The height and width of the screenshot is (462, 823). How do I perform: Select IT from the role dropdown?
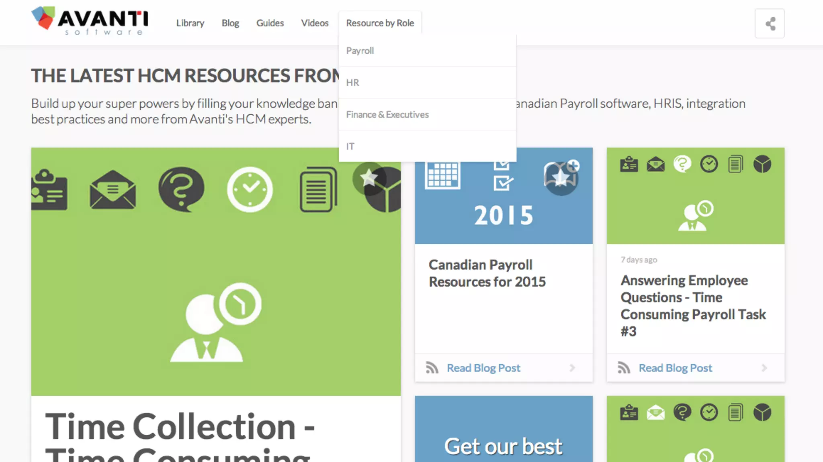(350, 146)
